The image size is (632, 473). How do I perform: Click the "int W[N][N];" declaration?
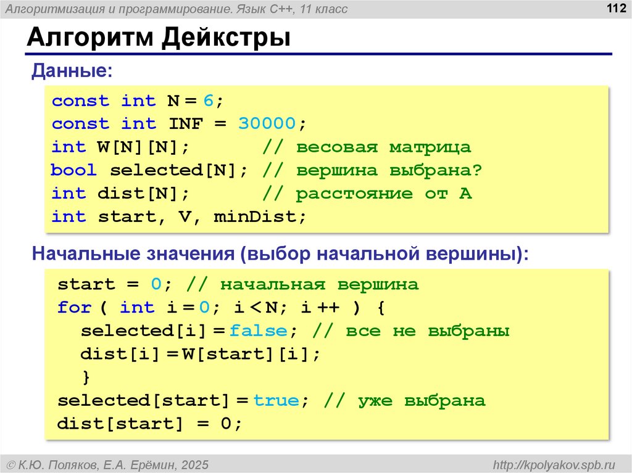120,147
